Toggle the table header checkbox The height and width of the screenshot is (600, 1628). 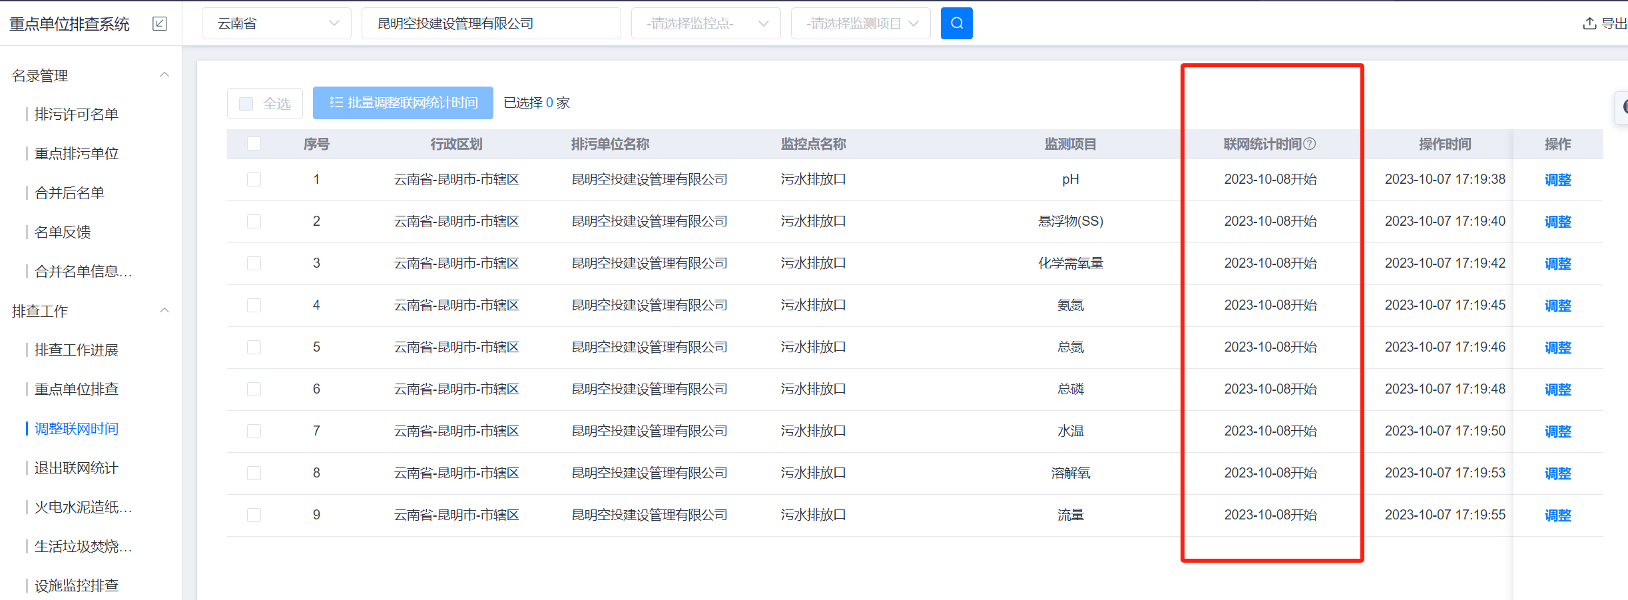pos(254,144)
